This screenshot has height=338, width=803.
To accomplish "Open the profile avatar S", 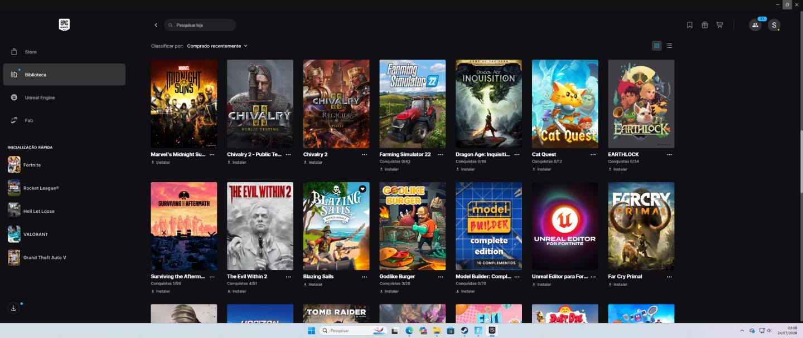I will coord(774,25).
